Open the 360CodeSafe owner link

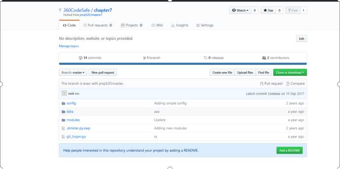76,10
